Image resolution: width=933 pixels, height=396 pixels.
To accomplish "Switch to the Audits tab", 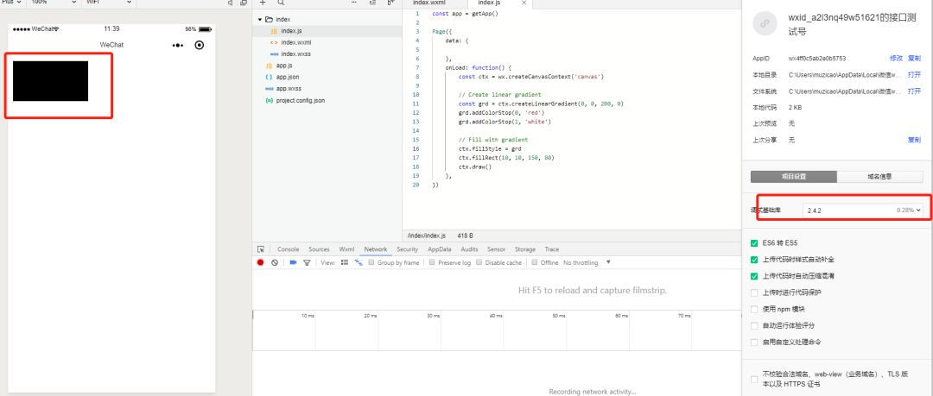I will tap(469, 249).
